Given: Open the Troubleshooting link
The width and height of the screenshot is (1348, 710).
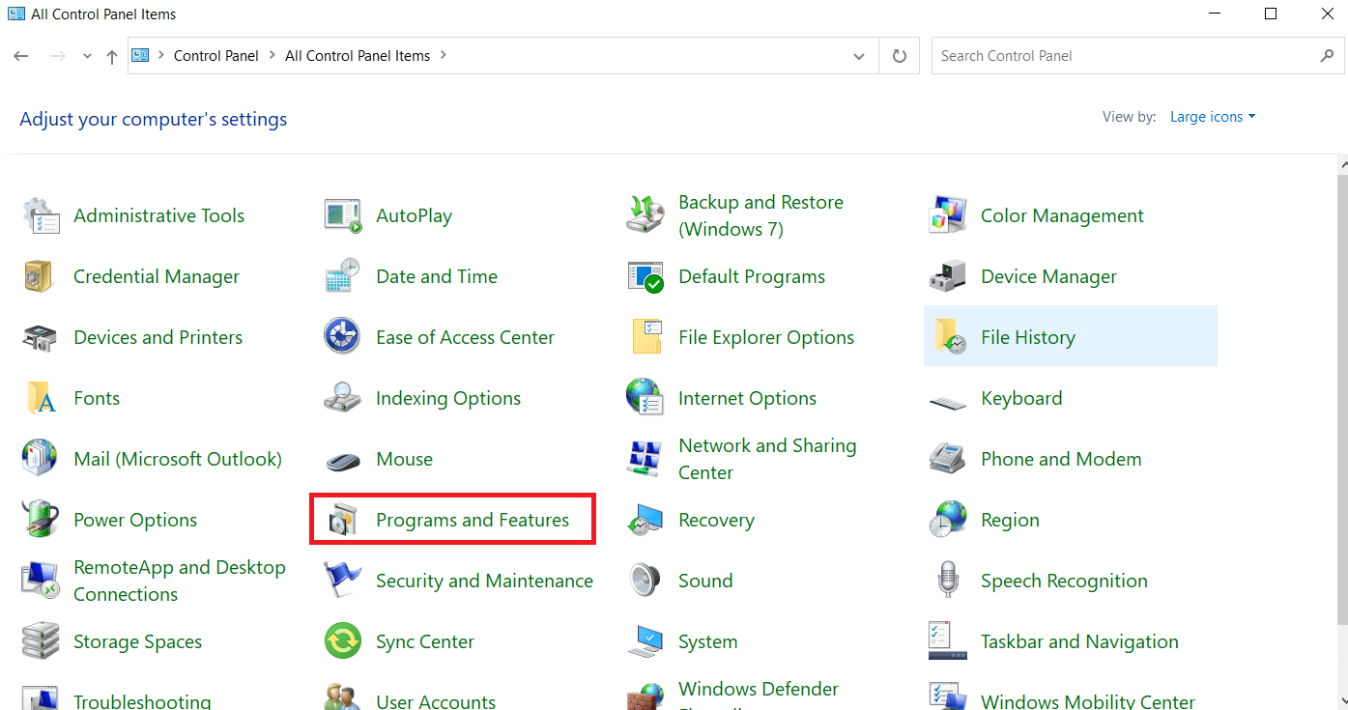Looking at the screenshot, I should pyautogui.click(x=142, y=701).
